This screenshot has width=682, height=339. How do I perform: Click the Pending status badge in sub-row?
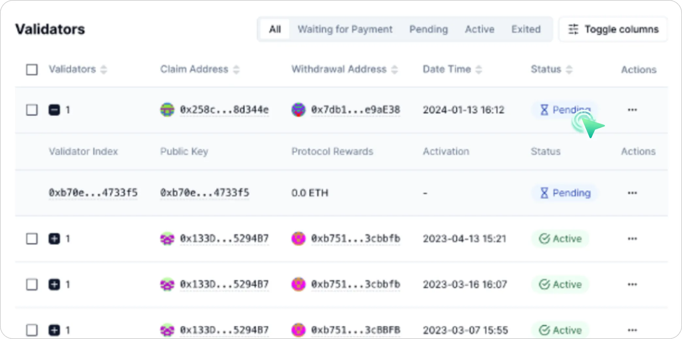click(565, 193)
